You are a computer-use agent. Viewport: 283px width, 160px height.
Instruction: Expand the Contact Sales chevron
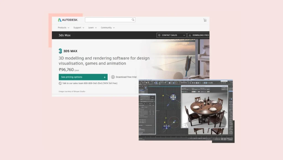(x=184, y=35)
